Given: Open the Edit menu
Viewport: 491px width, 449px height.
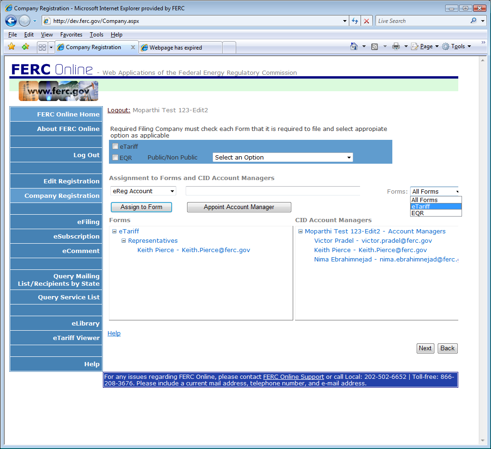Looking at the screenshot, I should tap(29, 35).
